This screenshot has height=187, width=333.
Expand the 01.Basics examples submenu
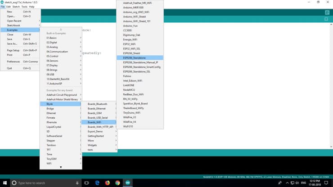coord(61,38)
